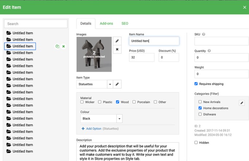Viewport: 249px width, 161px height.
Task: Click the edit pencil beside Categories
Action: pos(242,103)
